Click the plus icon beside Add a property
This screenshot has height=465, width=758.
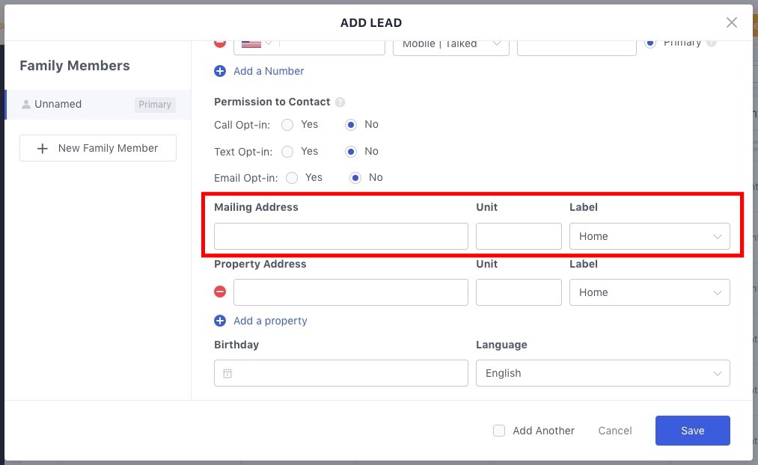pyautogui.click(x=220, y=321)
